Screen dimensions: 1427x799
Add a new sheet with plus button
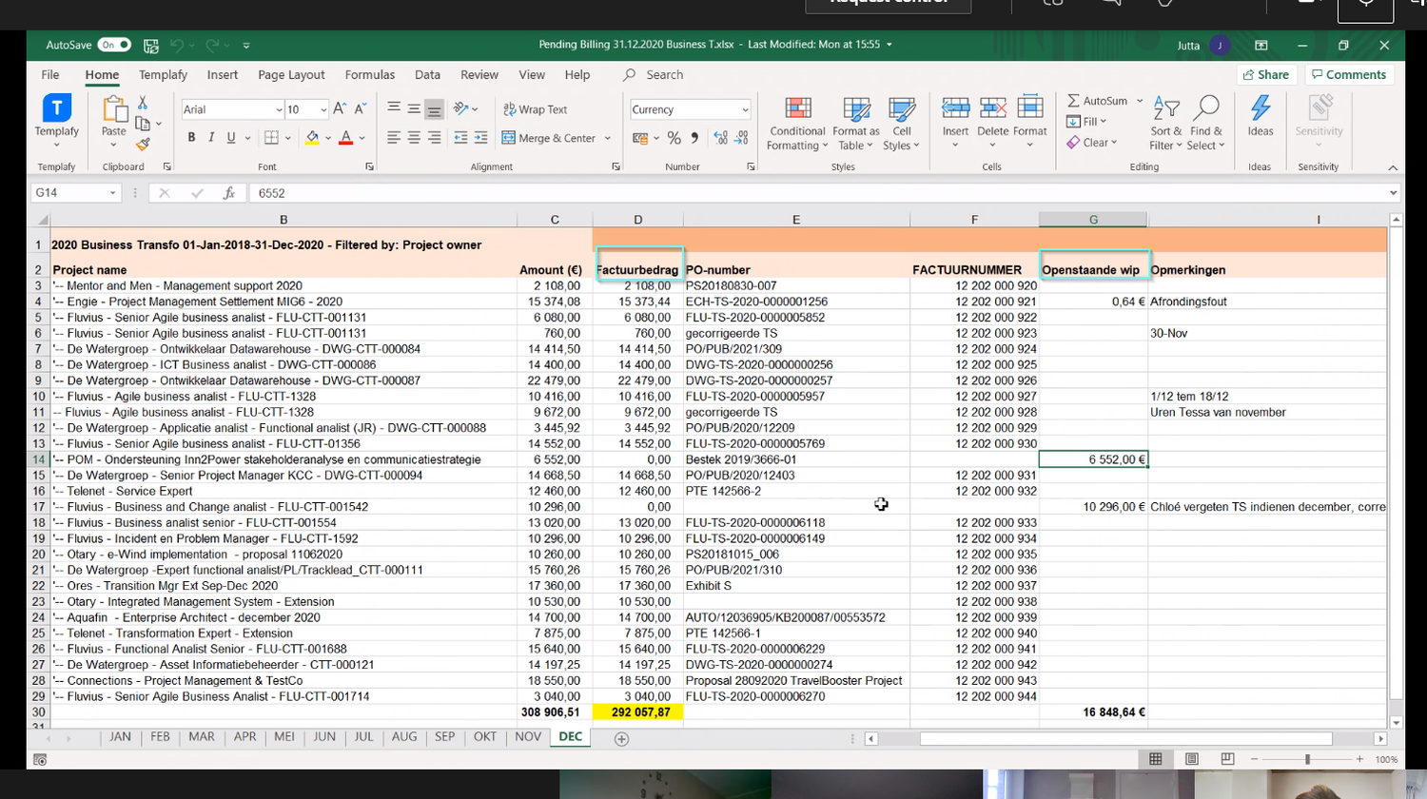pos(621,738)
